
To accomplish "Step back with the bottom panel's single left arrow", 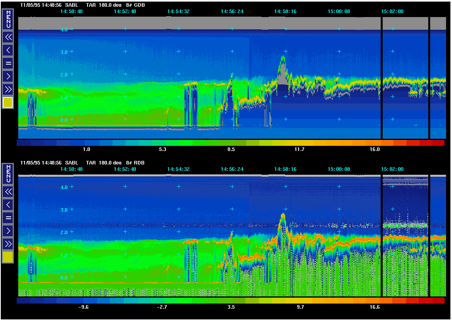I will (x=8, y=205).
